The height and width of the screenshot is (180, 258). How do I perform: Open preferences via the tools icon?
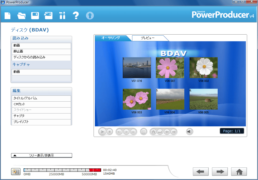62,15
